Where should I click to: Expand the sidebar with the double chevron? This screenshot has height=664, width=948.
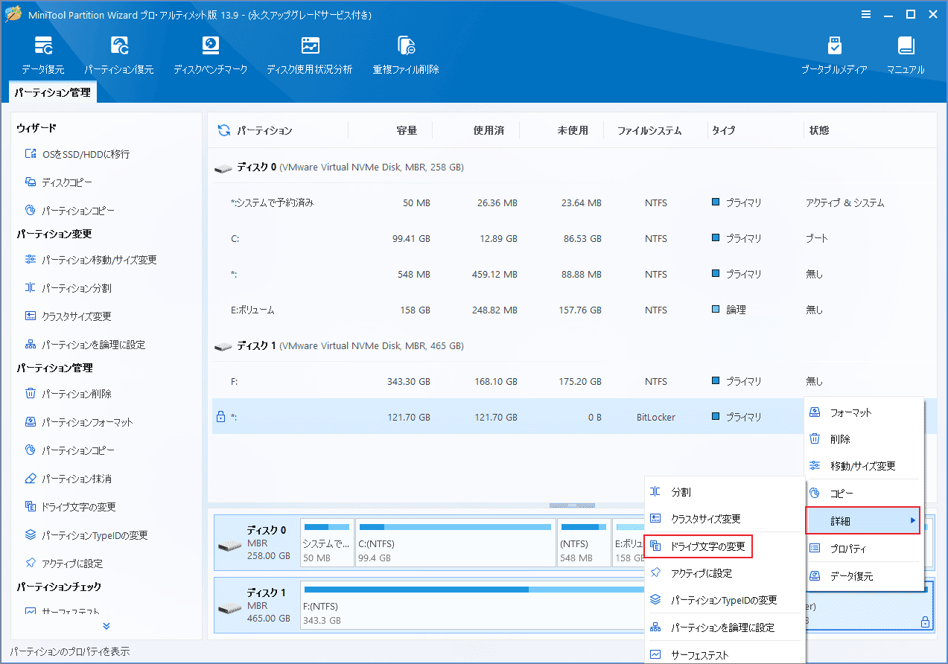tap(106, 626)
